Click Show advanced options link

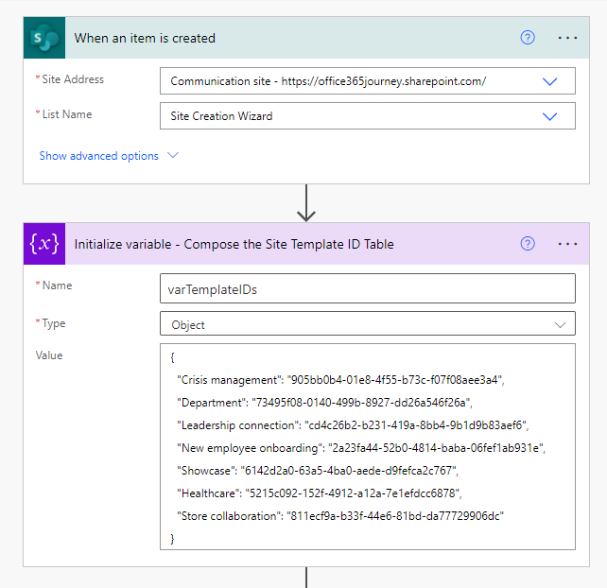[98, 156]
